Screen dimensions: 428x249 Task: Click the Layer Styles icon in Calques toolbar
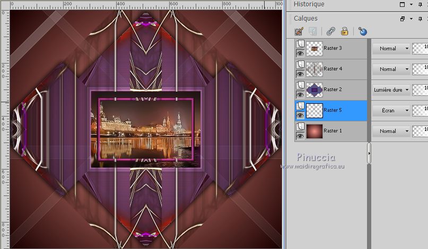click(313, 32)
